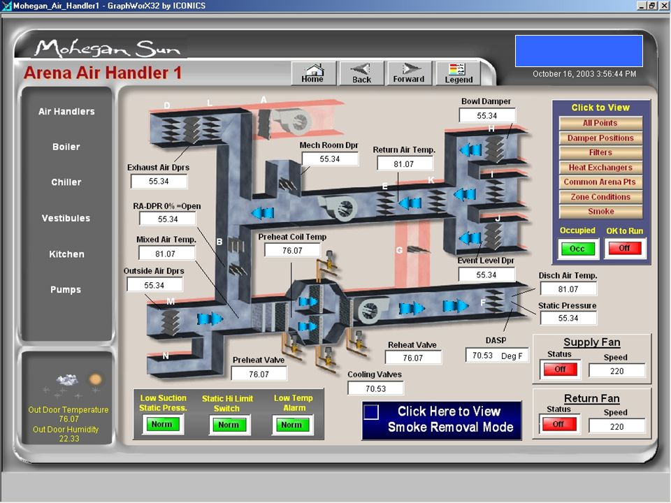Click the DASP 70.53 Deg F field
671x503 pixels.
(x=497, y=356)
